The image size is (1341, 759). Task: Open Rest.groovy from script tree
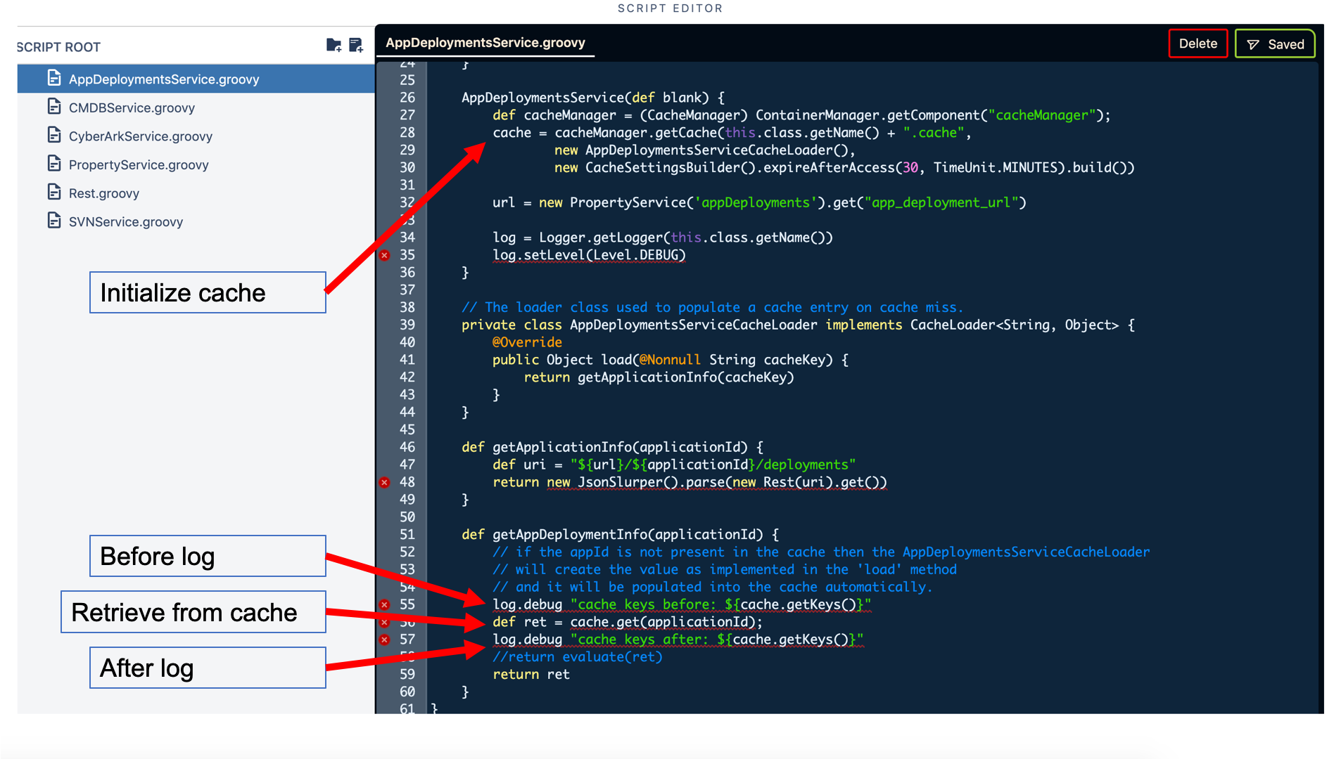[x=103, y=193]
